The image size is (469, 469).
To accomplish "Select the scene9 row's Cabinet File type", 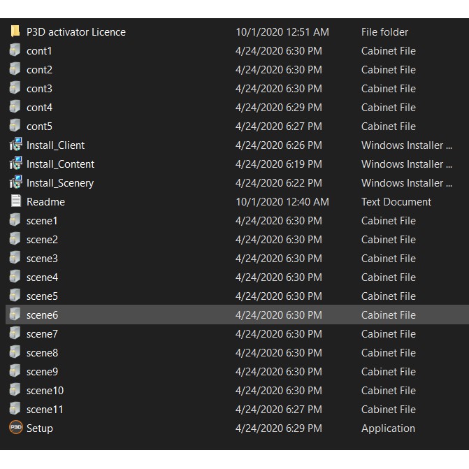I will (388, 372).
